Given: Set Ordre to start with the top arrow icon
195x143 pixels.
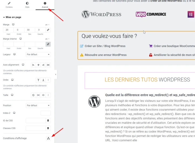Looking at the screenshot, I should 38,80.
